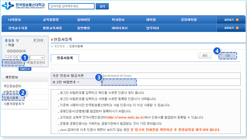Open the 학사정보 menu
The width and height of the screenshot is (247, 140).
118,20
